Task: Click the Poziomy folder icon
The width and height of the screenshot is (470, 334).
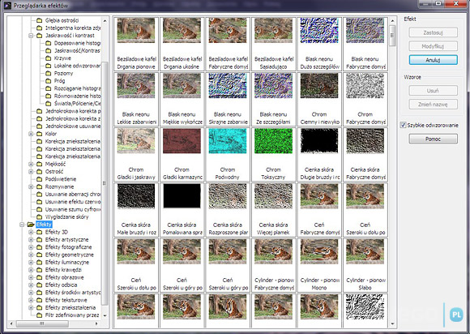Action: pos(49,74)
